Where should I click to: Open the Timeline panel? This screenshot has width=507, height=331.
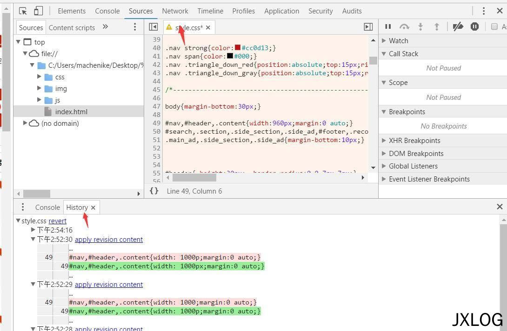(x=210, y=11)
